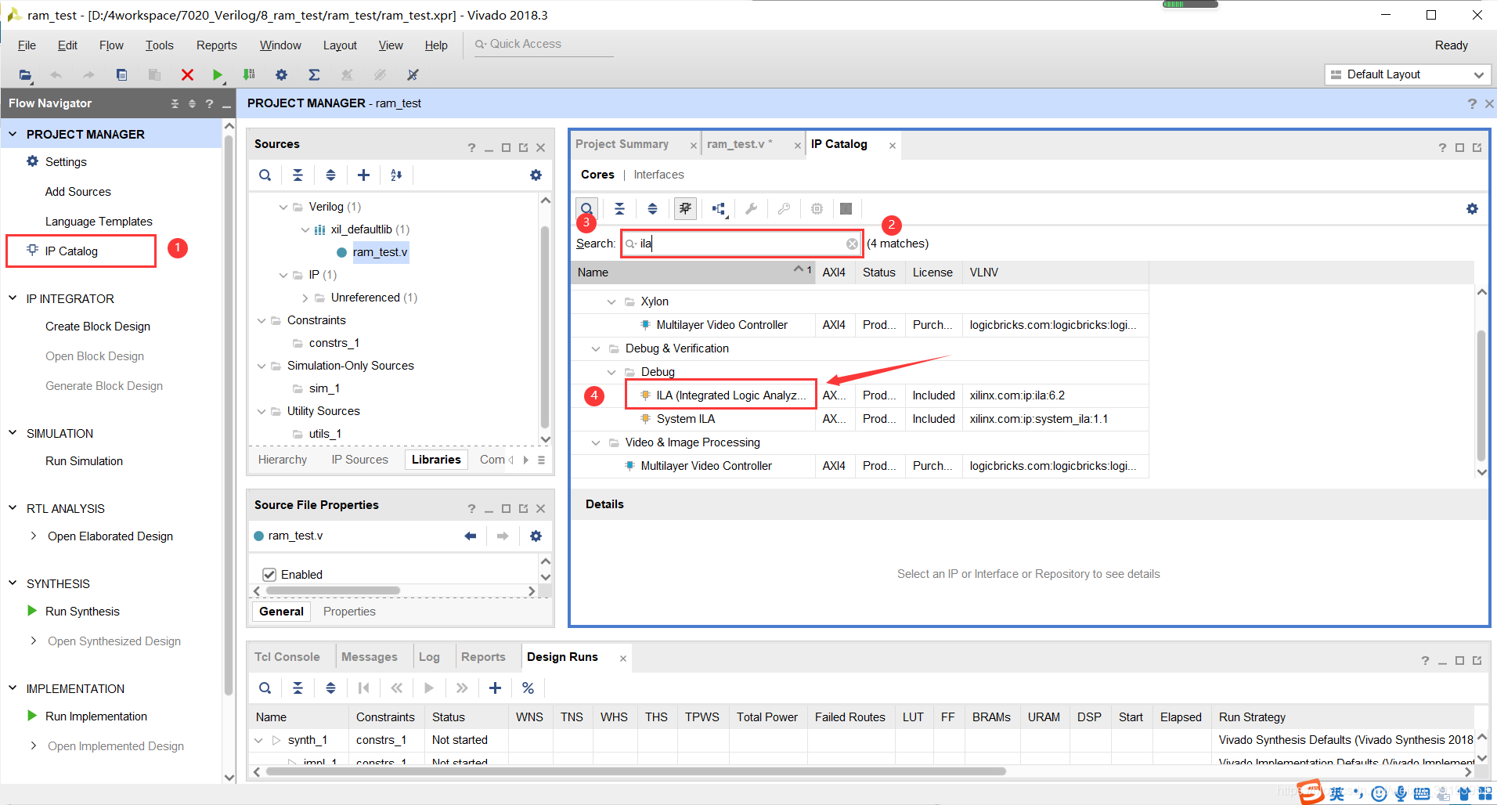The image size is (1497, 805).
Task: Collapse the Verilog folder in Sources
Action: 283,208
